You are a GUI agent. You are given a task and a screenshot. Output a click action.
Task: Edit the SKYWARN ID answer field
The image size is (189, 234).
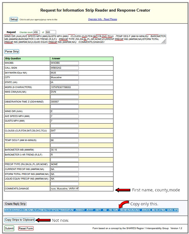point(64,73)
